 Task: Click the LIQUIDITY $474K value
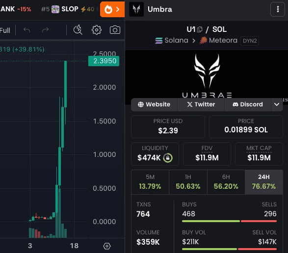(149, 158)
